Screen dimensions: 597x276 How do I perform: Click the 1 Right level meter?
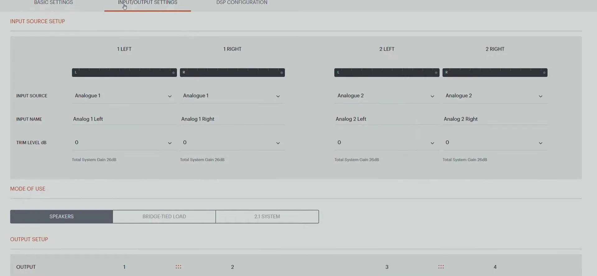coord(232,72)
